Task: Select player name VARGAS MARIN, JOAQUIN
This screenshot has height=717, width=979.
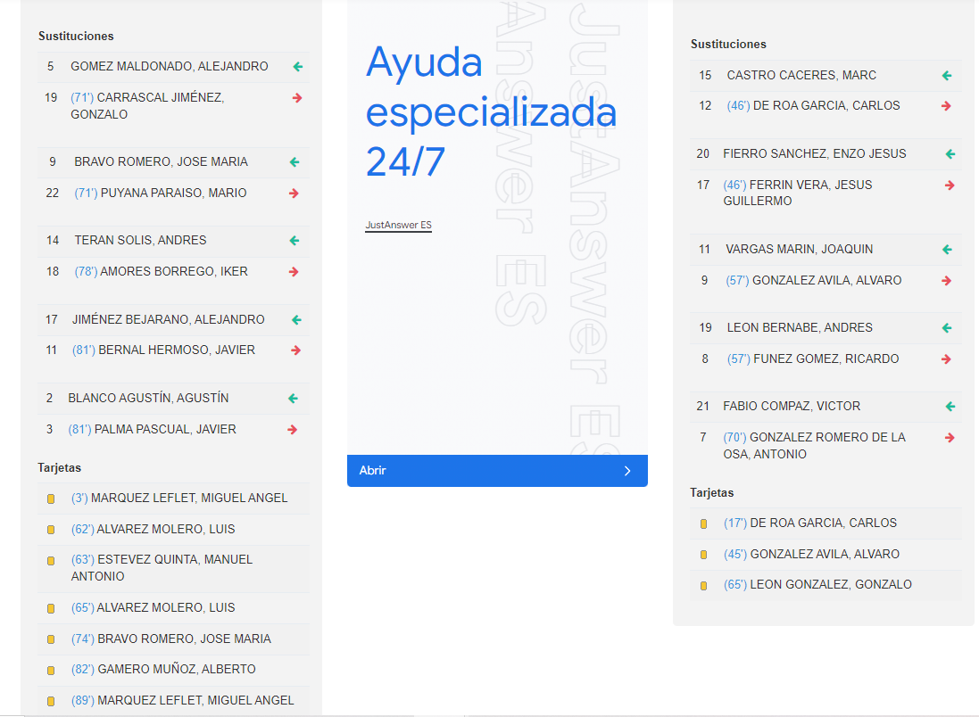Action: [x=800, y=249]
